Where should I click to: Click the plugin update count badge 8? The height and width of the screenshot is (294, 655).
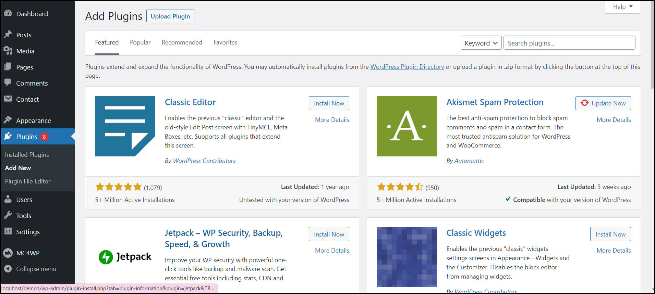pyautogui.click(x=44, y=137)
